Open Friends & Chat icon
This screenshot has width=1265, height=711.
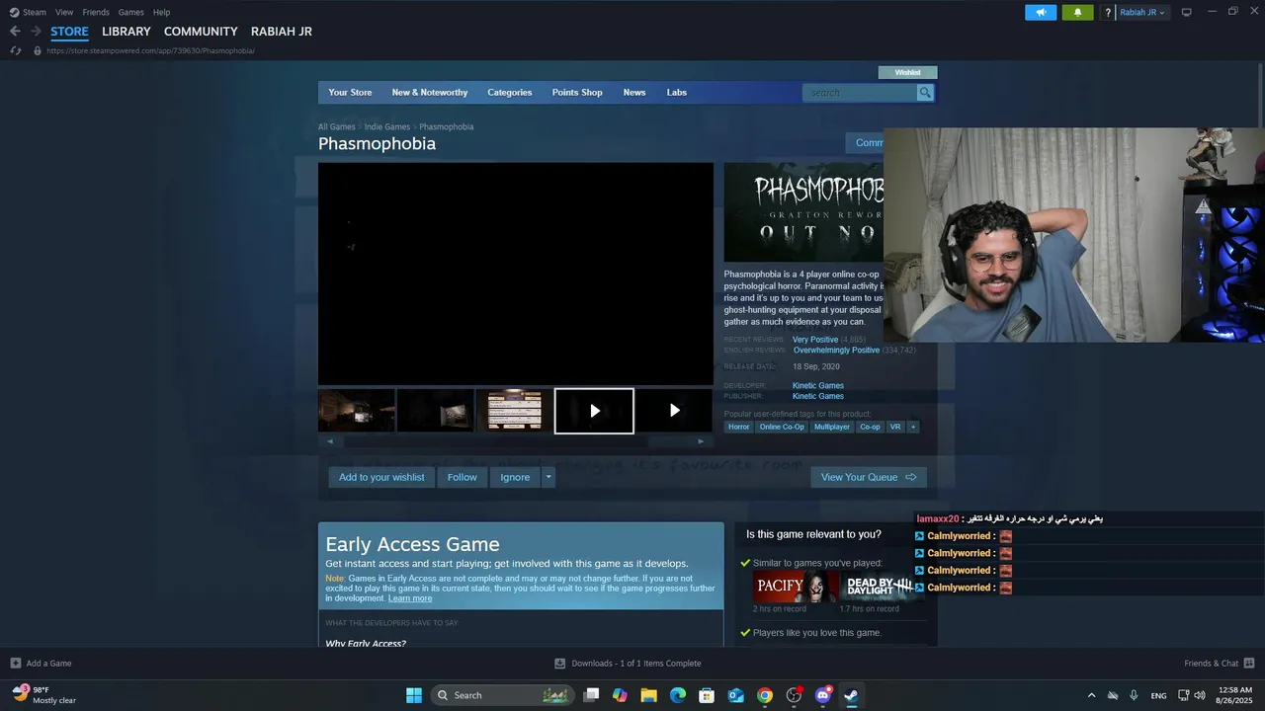click(1249, 664)
